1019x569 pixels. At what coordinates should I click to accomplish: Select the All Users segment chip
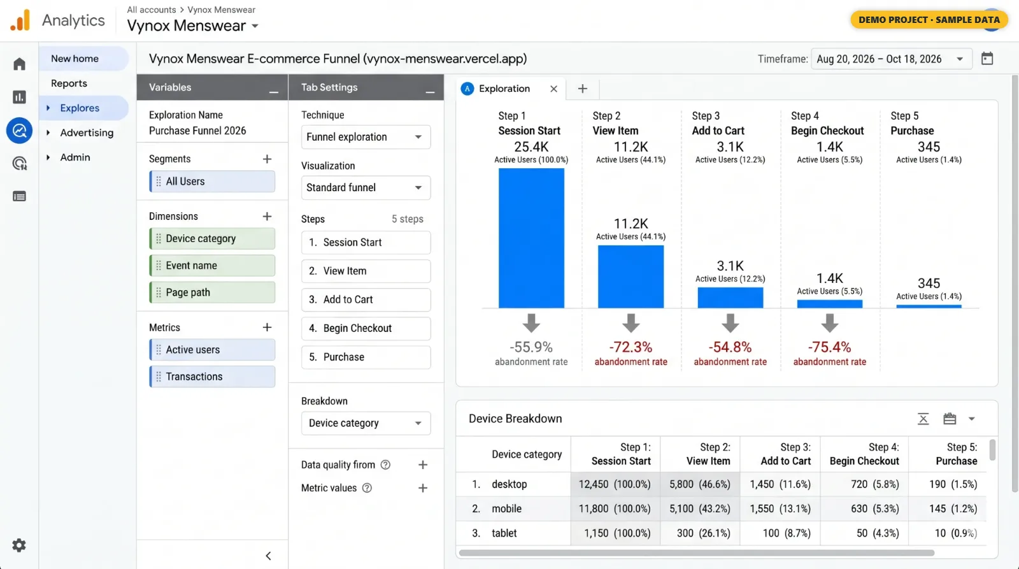212,182
